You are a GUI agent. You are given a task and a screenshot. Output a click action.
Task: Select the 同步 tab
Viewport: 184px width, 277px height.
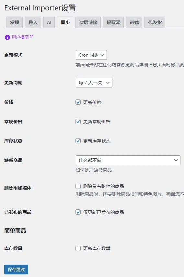(65, 22)
